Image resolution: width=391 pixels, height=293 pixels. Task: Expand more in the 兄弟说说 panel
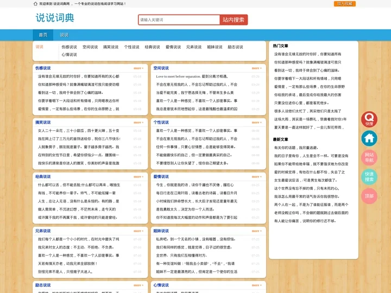pos(138,231)
